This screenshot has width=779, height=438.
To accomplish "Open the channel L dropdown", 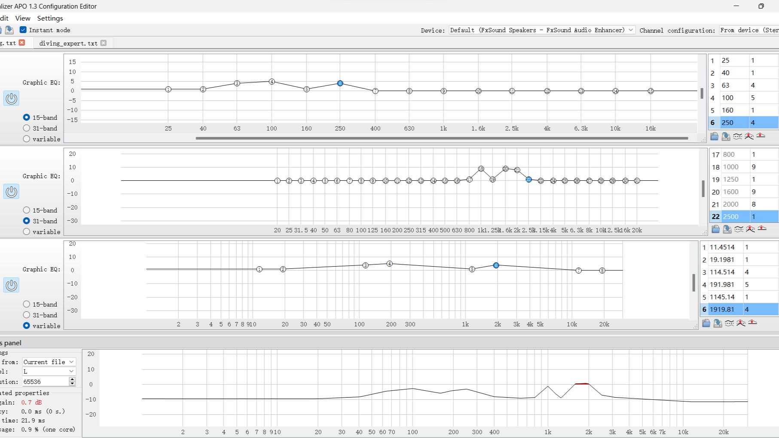I will pyautogui.click(x=49, y=371).
